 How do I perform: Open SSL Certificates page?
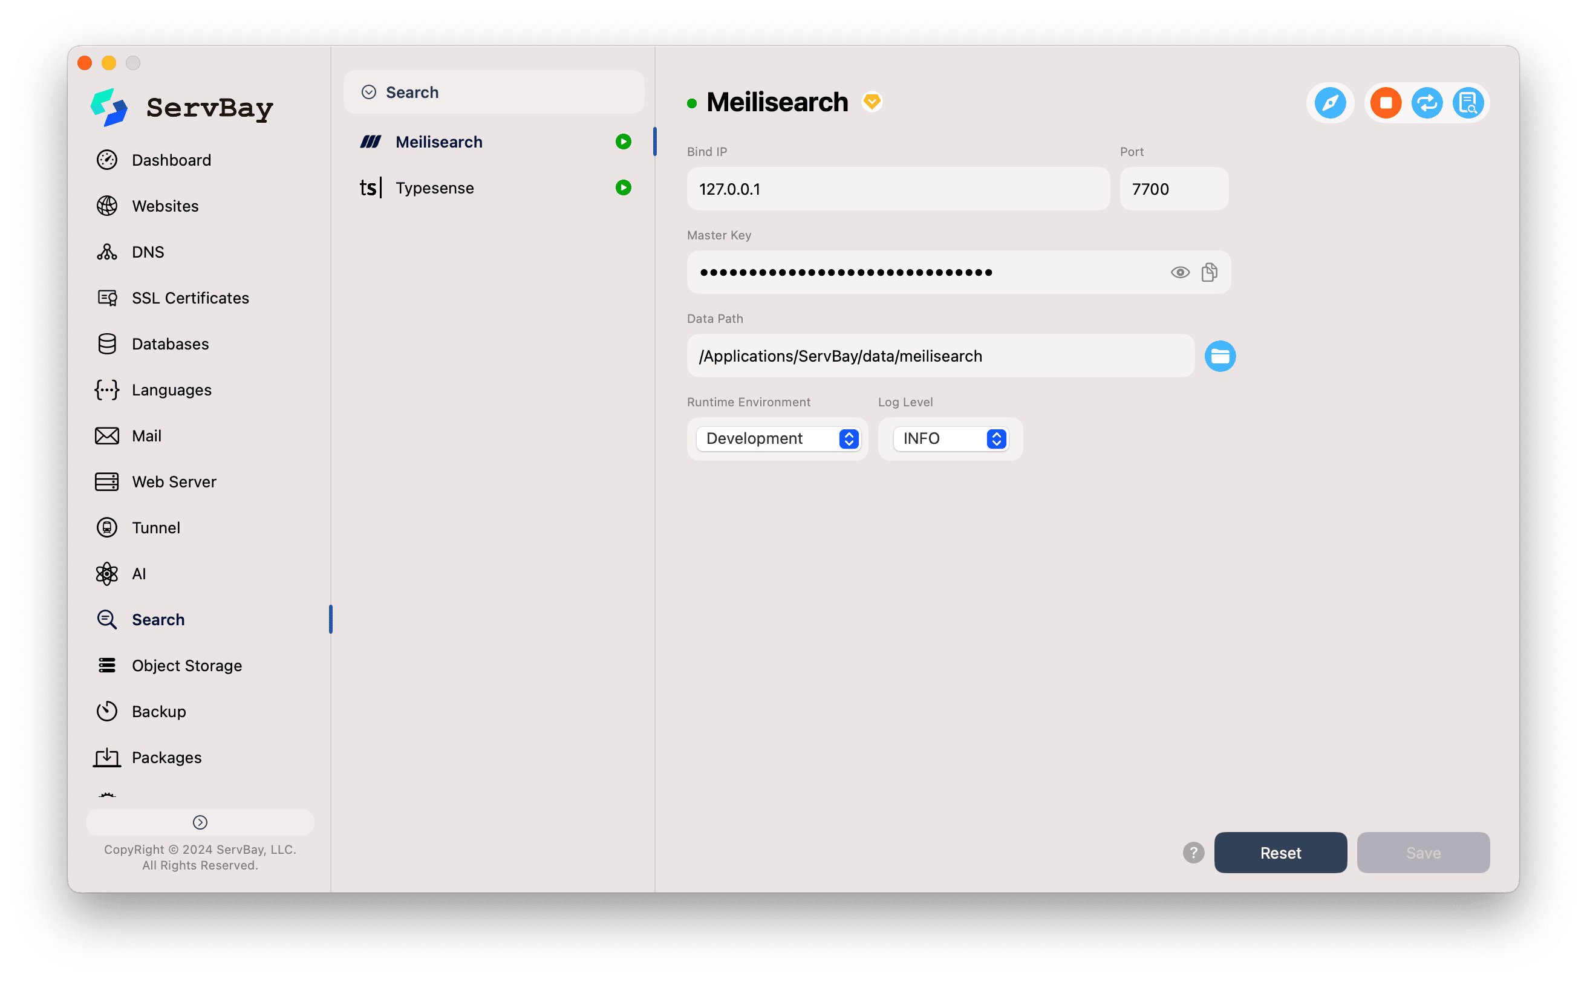point(190,298)
